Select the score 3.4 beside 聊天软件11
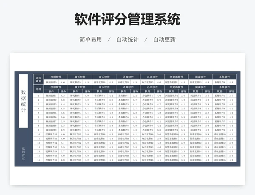 (x=87, y=139)
